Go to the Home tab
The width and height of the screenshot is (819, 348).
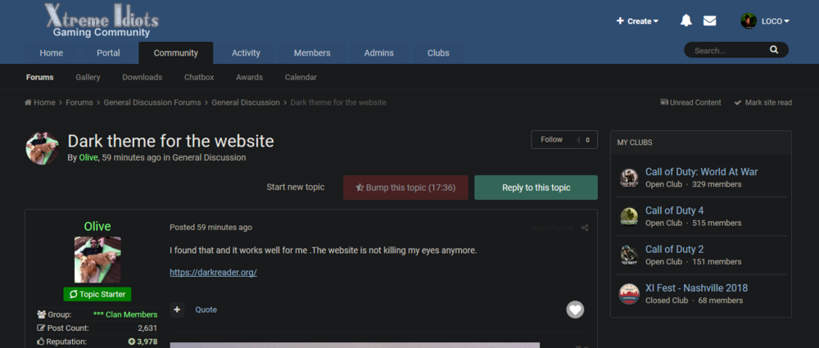(x=51, y=52)
